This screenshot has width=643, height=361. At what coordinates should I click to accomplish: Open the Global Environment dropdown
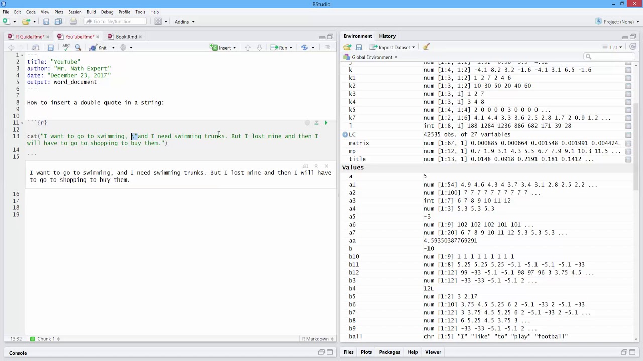click(x=371, y=57)
